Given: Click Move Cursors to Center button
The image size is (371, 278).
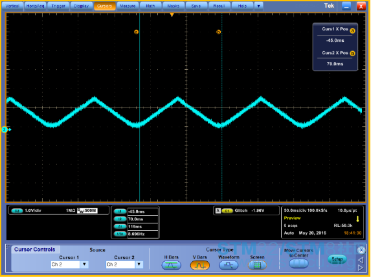Looking at the screenshot, I should (299, 263).
